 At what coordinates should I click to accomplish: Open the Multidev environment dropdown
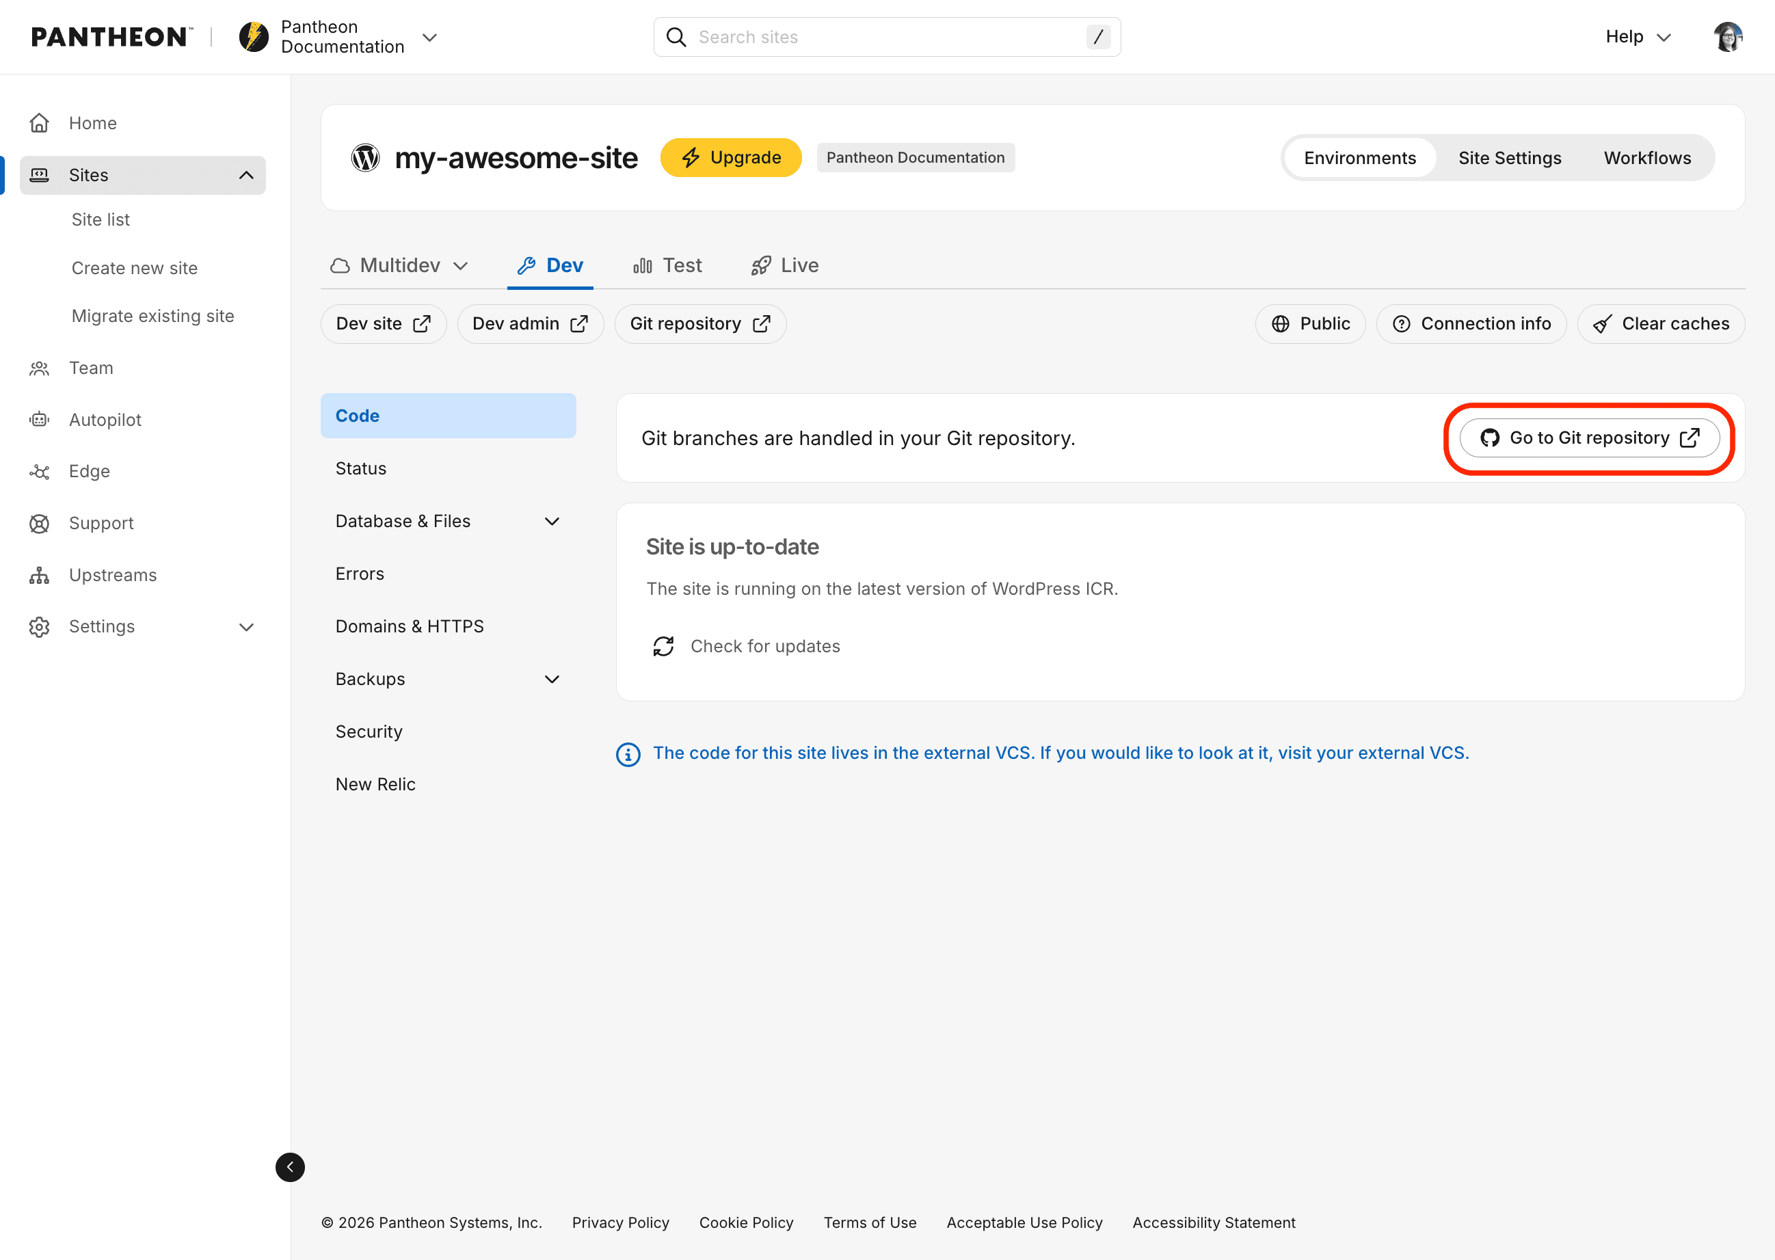[x=399, y=266]
